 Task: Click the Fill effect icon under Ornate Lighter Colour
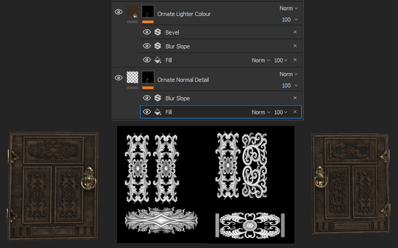(x=158, y=60)
